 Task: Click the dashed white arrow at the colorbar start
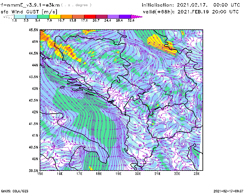click(x=9, y=17)
